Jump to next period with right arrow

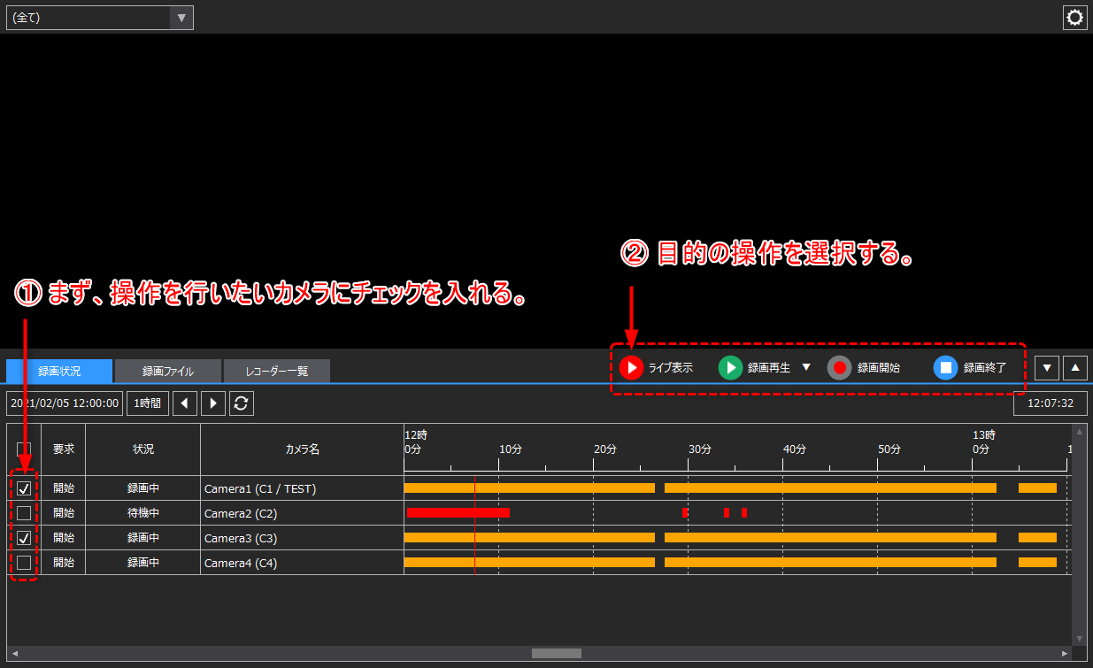[x=212, y=403]
